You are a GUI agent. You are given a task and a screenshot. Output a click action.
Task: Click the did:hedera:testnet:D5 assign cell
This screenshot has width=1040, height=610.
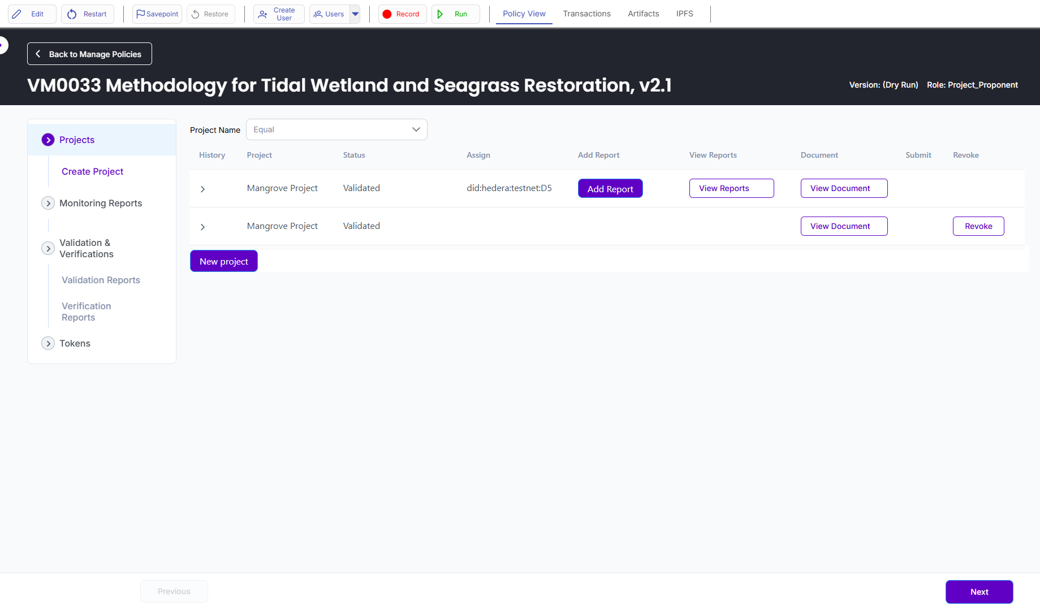[509, 188]
